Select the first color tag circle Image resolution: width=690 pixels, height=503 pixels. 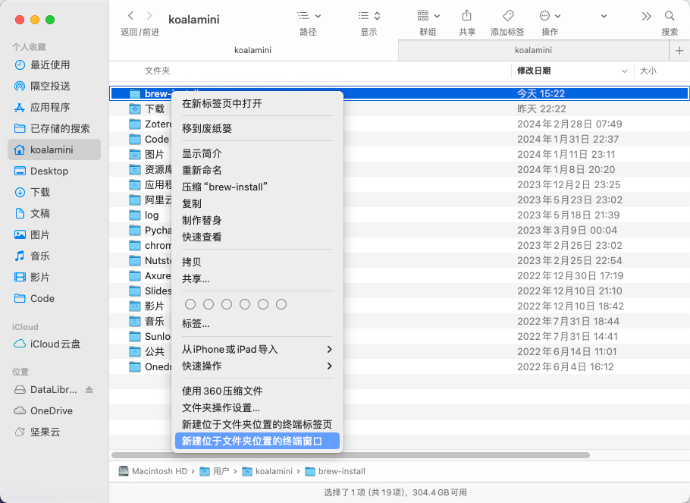190,304
